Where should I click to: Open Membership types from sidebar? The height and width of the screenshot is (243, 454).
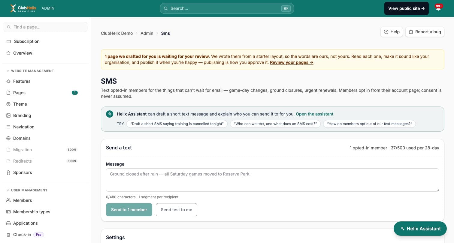(x=32, y=212)
